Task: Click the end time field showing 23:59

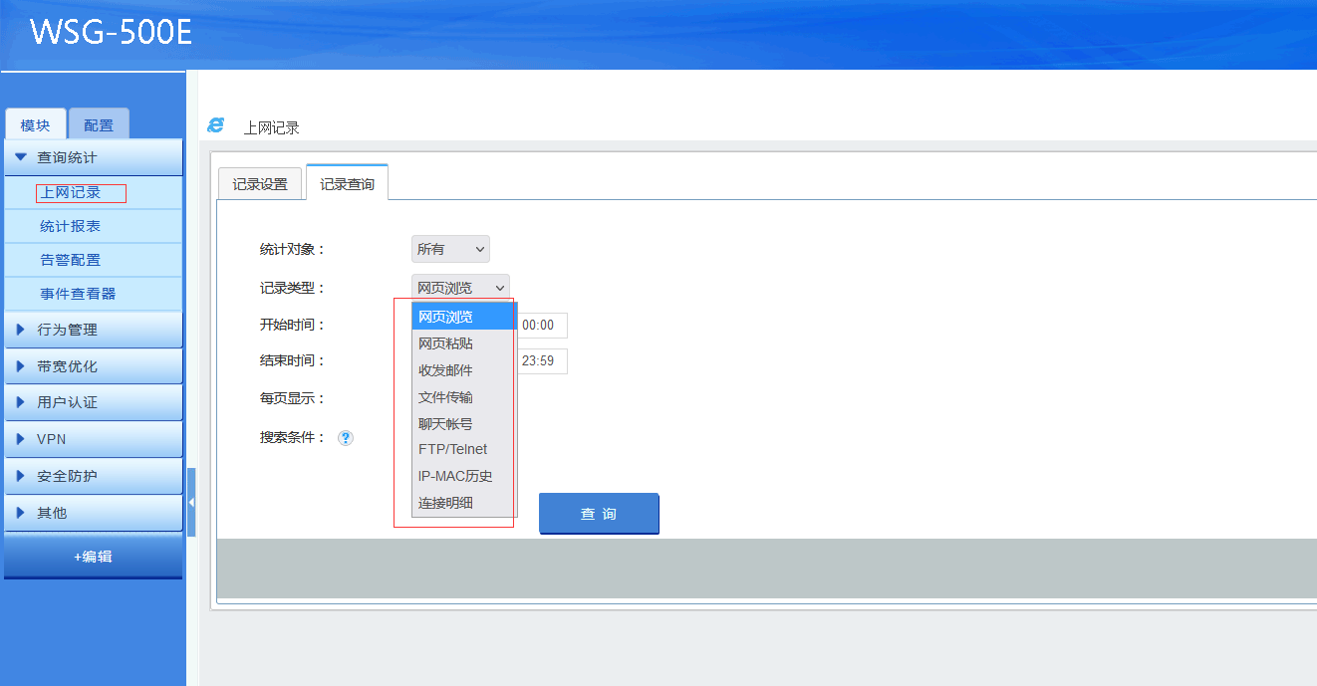Action: coord(541,361)
